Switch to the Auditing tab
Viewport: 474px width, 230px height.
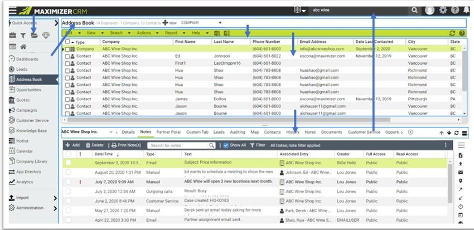click(x=238, y=132)
